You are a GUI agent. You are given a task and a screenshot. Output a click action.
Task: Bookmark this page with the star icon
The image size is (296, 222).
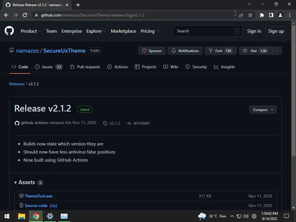pyautogui.click(x=250, y=15)
